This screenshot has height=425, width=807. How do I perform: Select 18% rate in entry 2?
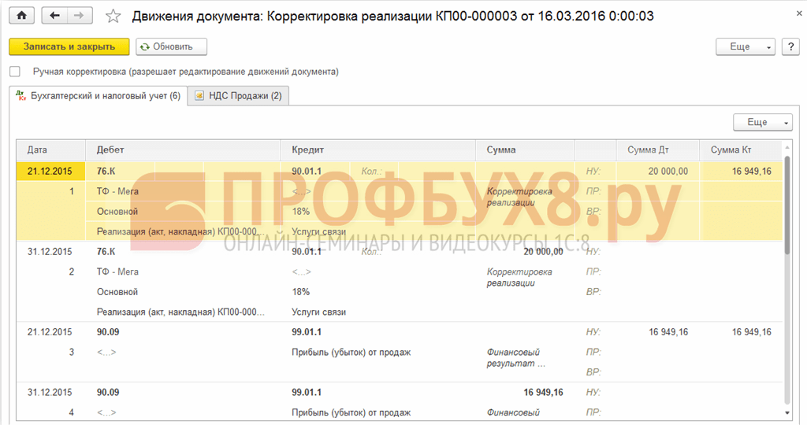(x=300, y=292)
